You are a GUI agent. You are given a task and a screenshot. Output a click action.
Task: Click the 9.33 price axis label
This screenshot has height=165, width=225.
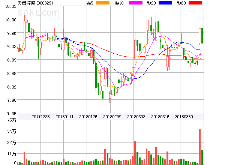click(12, 46)
